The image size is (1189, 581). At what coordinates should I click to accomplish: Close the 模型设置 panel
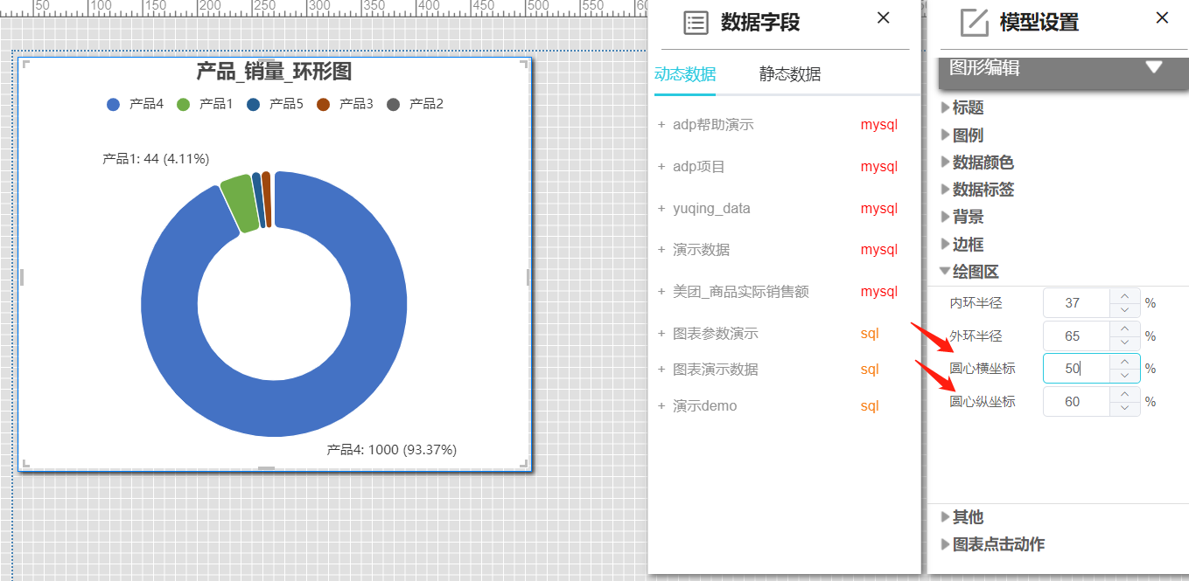[1162, 18]
